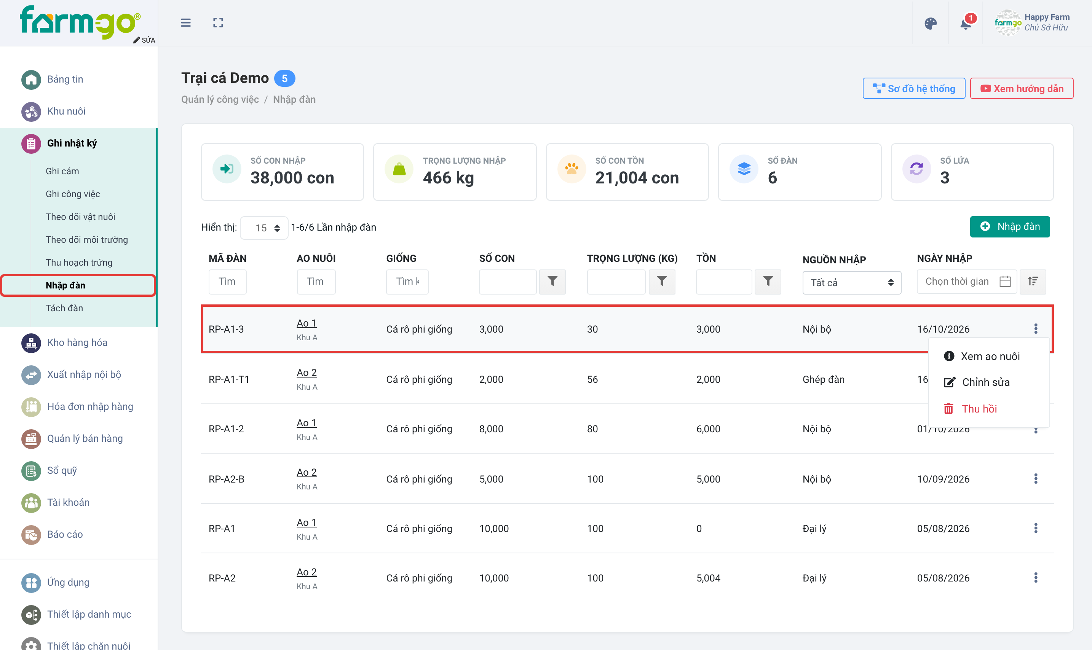Apply the TỒN filter funnel
The width and height of the screenshot is (1092, 650).
pos(768,281)
